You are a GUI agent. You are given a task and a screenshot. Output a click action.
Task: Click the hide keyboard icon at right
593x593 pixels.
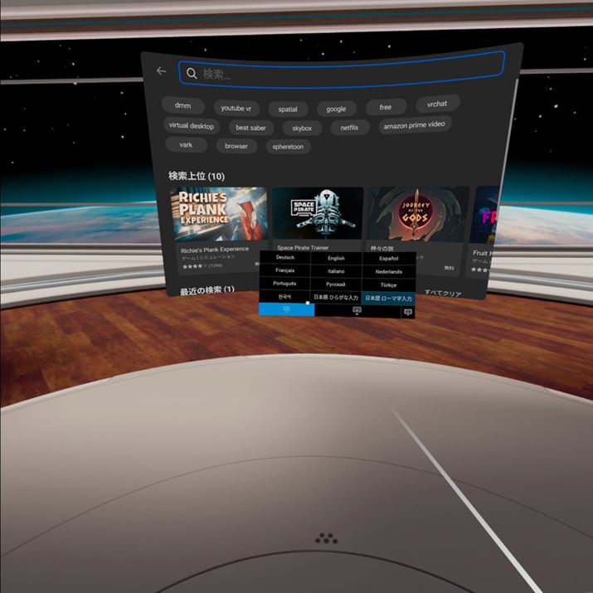tap(408, 313)
